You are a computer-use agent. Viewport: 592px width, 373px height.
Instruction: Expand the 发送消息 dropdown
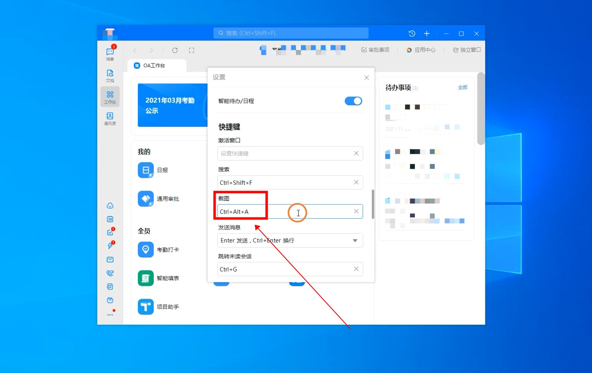[x=355, y=241]
